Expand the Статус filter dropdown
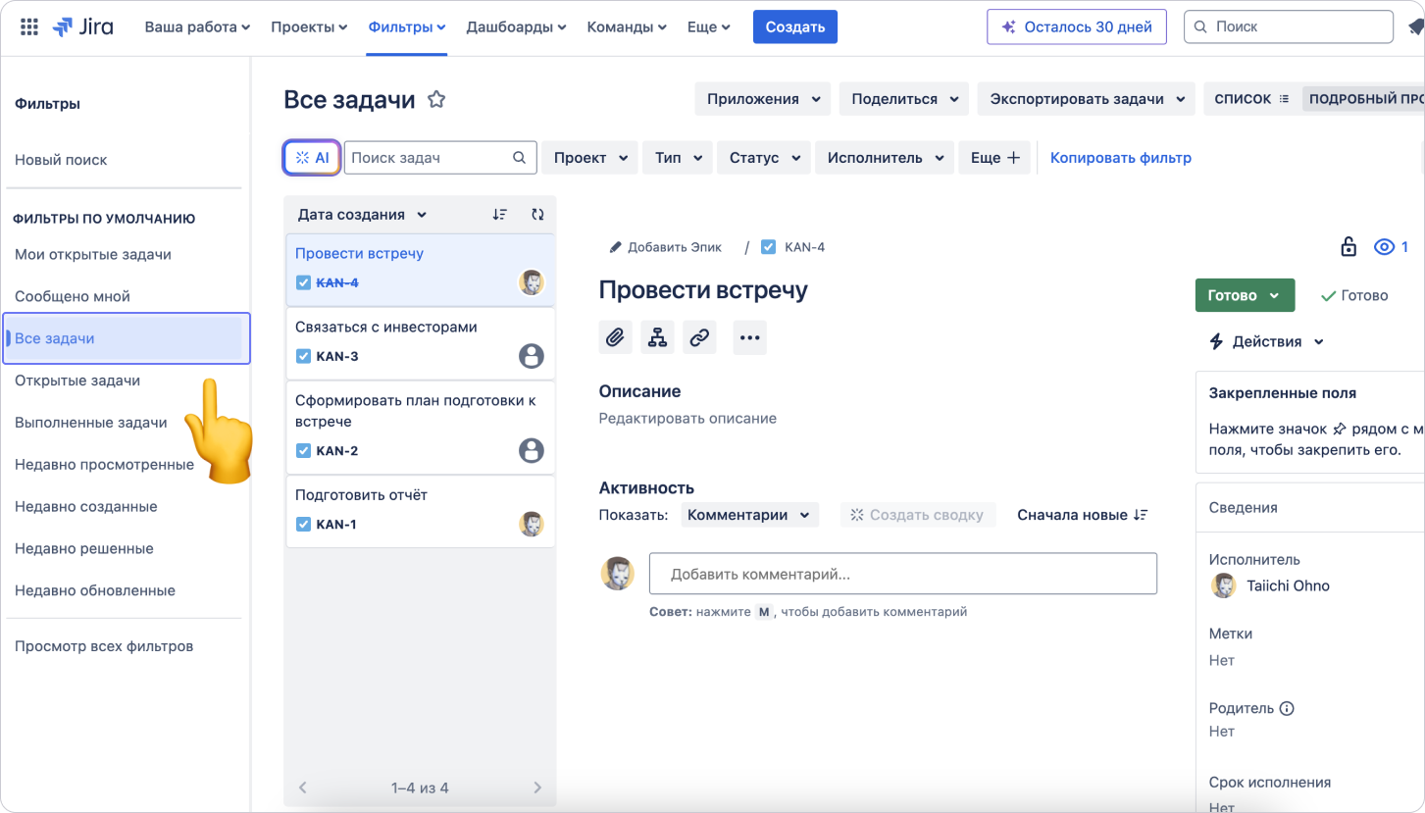 [x=765, y=158]
